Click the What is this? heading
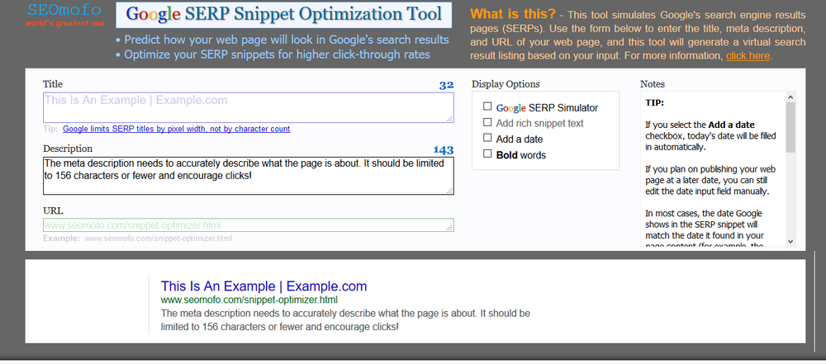Screen dimensions: 826x364 pyautogui.click(x=513, y=14)
